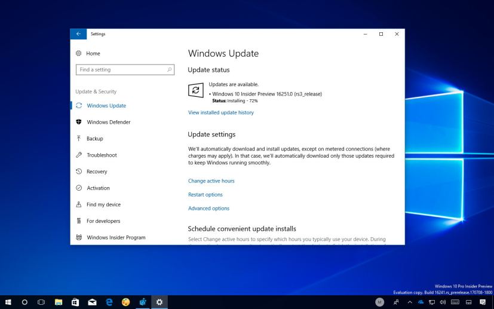The image size is (494, 309).
Task: Maximize the Settings window
Action: pyautogui.click(x=381, y=34)
